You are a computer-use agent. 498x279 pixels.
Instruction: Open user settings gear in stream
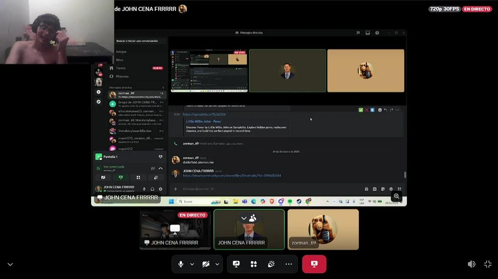161,189
